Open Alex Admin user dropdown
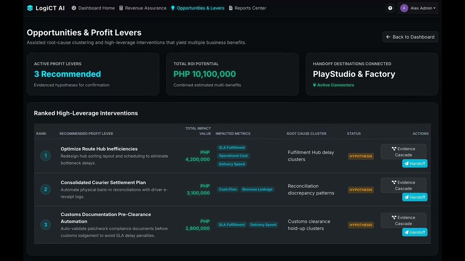 [418, 8]
